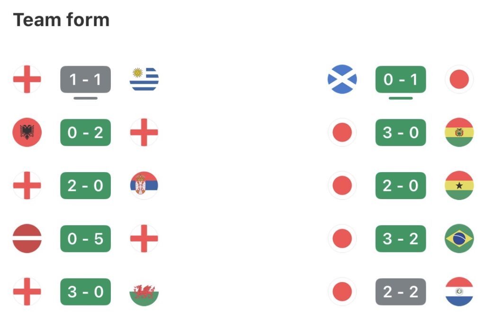This screenshot has width=485, height=323.
Task: Click the Scotland flag icon
Action: pyautogui.click(x=342, y=79)
